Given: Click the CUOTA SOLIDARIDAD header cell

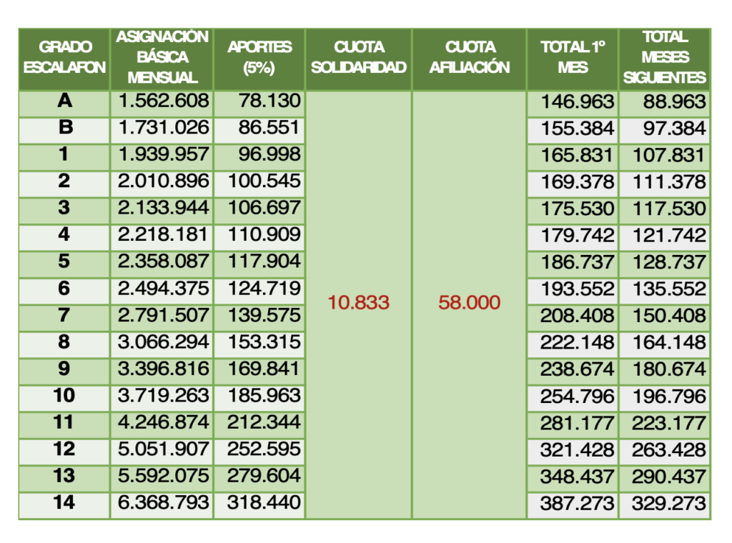Looking at the screenshot, I should pyautogui.click(x=359, y=57).
